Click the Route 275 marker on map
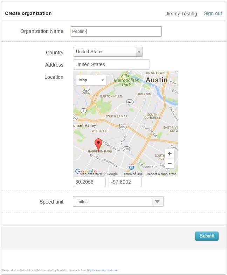This screenshot has height=275, width=227. [126, 149]
